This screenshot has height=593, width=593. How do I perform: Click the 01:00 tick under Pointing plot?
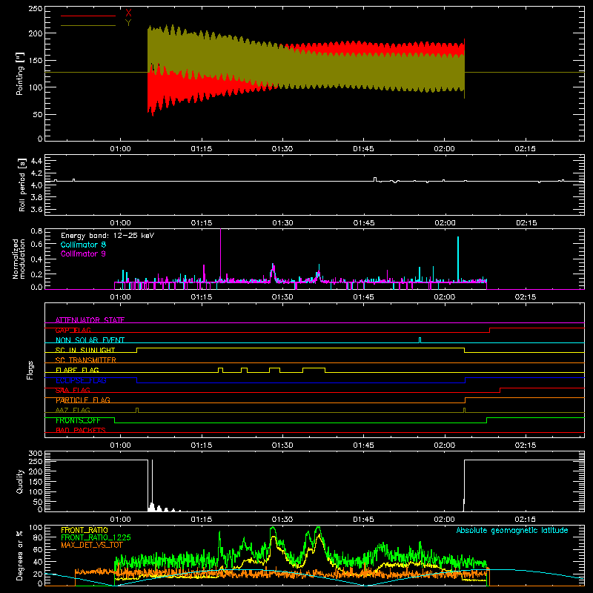pos(120,149)
